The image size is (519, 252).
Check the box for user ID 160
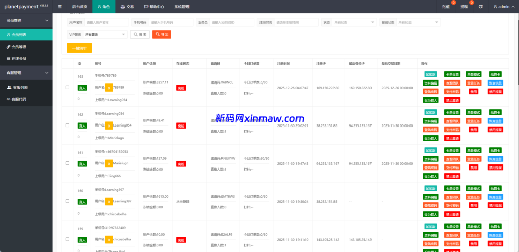pyautogui.click(x=67, y=201)
